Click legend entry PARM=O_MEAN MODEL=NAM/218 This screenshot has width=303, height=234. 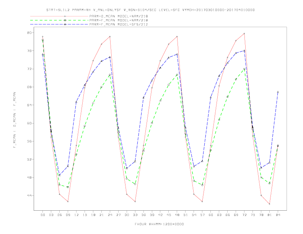coord(119,16)
